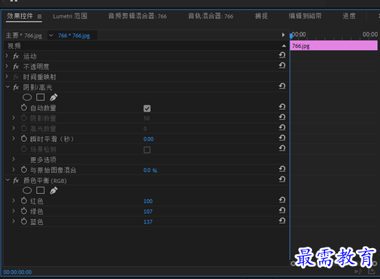Reset the 蓝色 parameter

pyautogui.click(x=282, y=221)
